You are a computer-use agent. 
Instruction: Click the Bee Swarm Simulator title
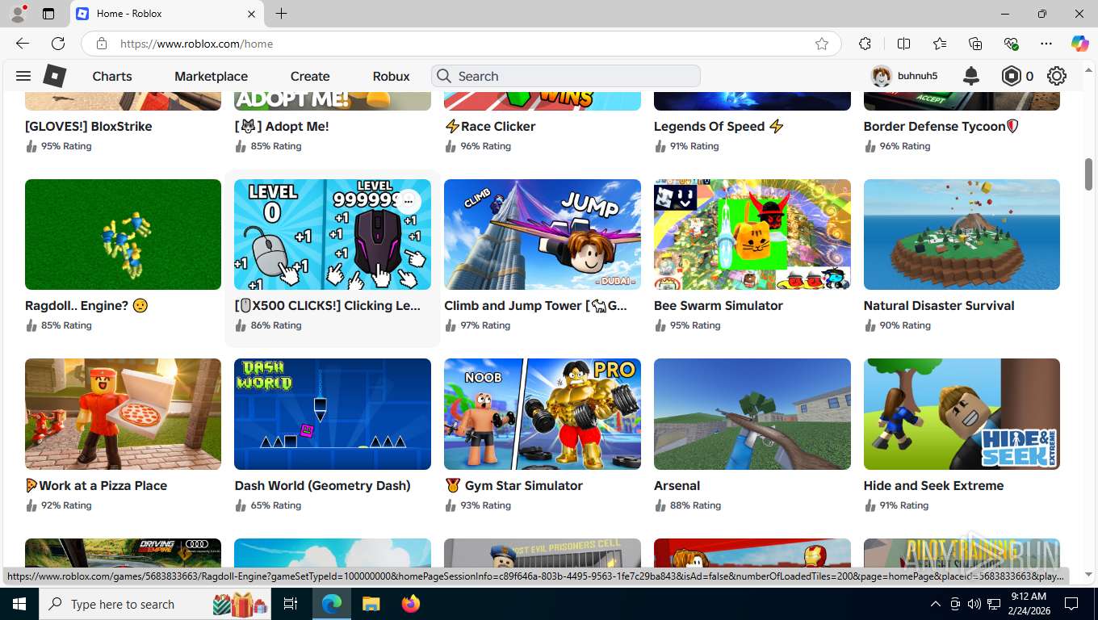(719, 305)
